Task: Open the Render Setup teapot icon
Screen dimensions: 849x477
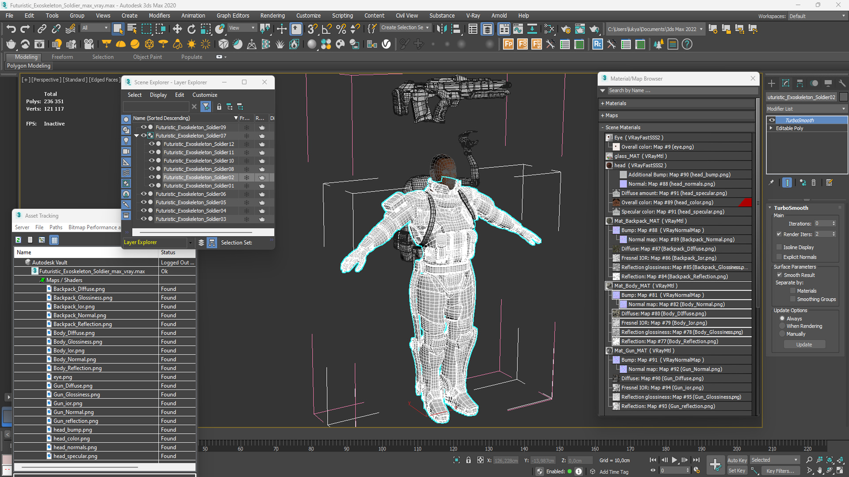Action: click(566, 29)
